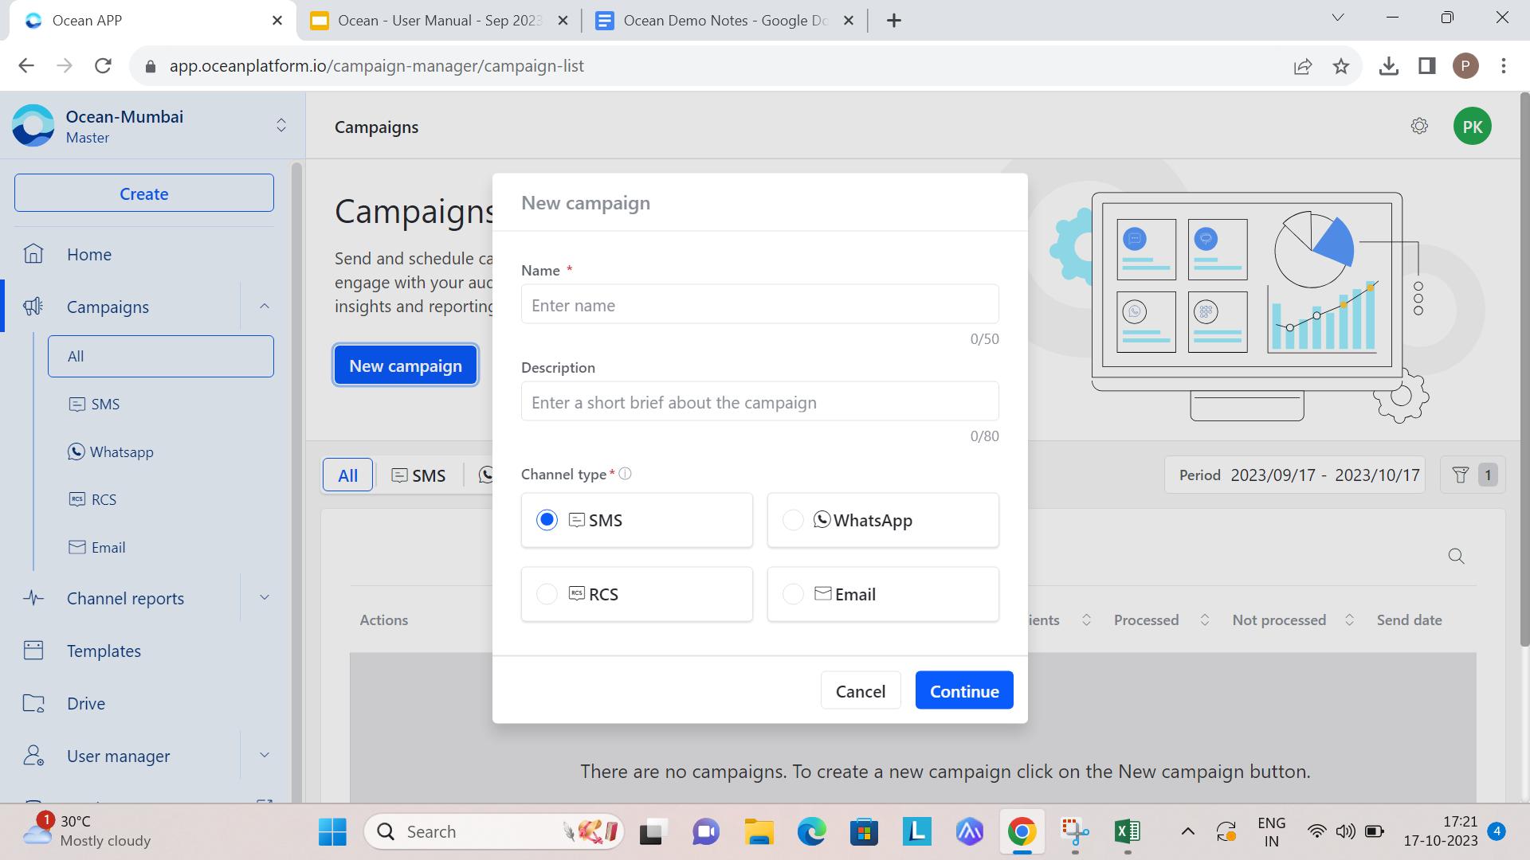The image size is (1530, 860).
Task: Click the Channel reports pulse icon
Action: pyautogui.click(x=33, y=598)
